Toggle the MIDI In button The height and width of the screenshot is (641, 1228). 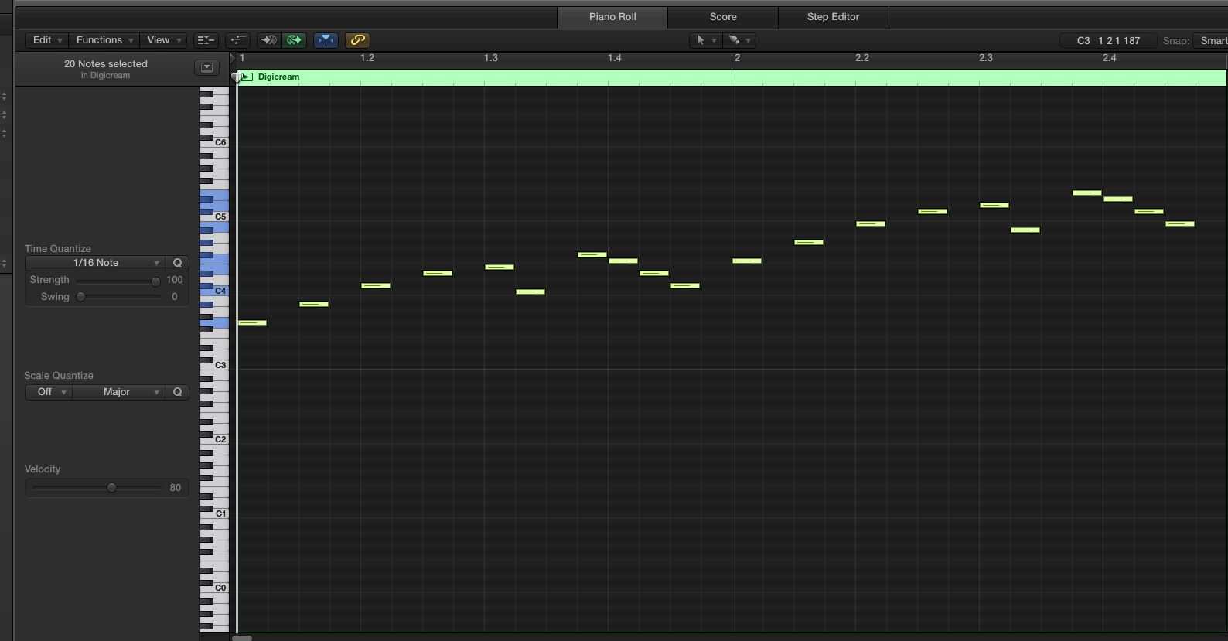pos(268,40)
